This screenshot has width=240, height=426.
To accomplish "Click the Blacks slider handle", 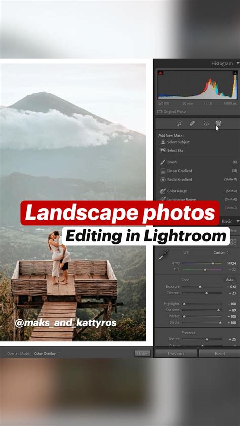I will (220, 323).
